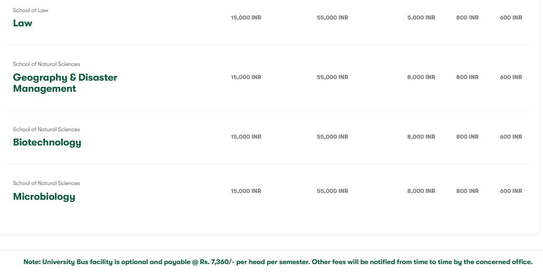The height and width of the screenshot is (272, 543).
Task: Open Geography & Disaster Management program
Action: [x=65, y=83]
